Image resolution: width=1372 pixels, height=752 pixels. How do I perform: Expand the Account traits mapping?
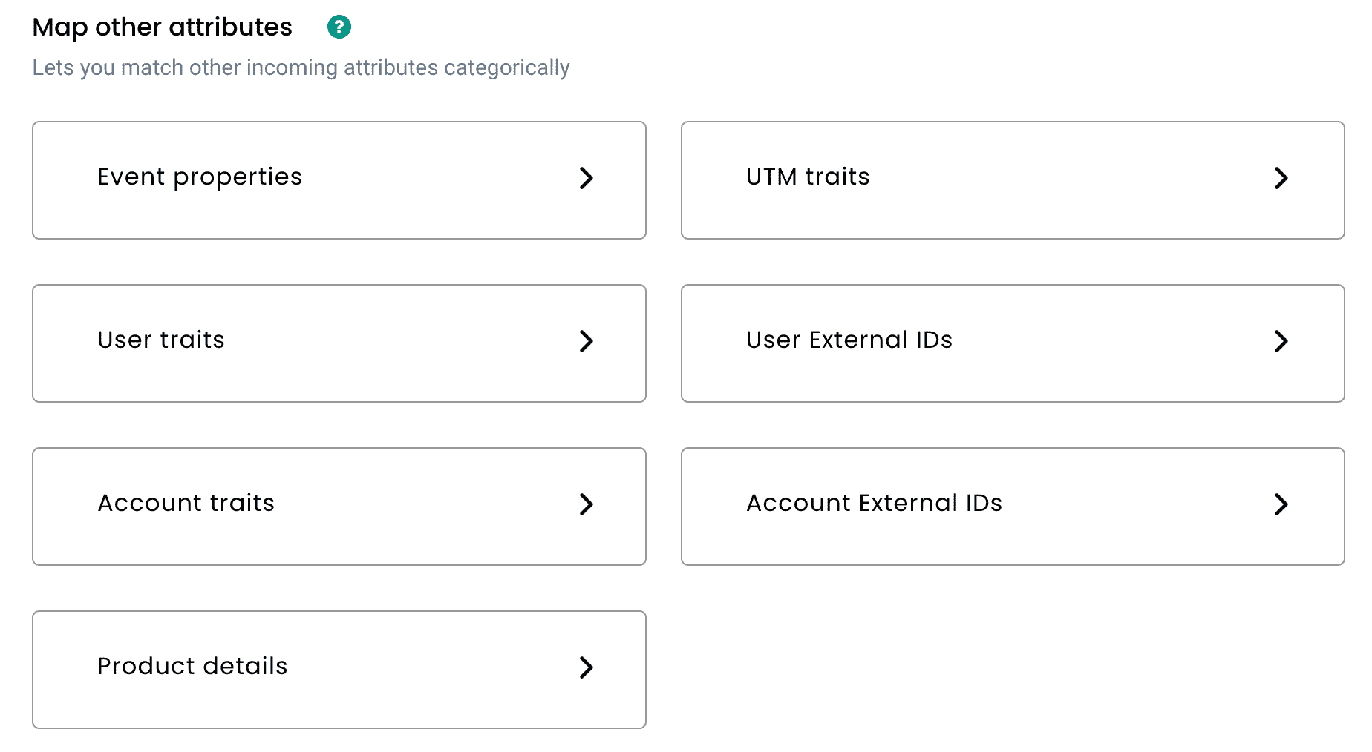click(587, 505)
